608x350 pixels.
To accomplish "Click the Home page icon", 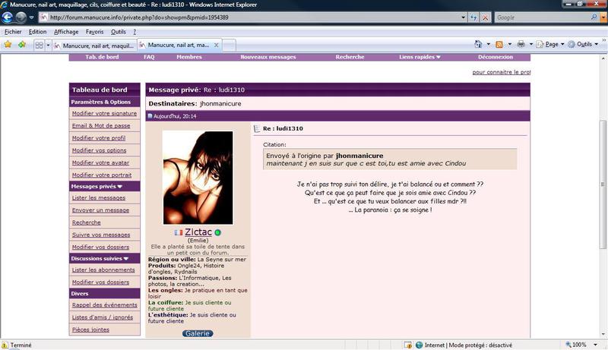I will [477, 45].
